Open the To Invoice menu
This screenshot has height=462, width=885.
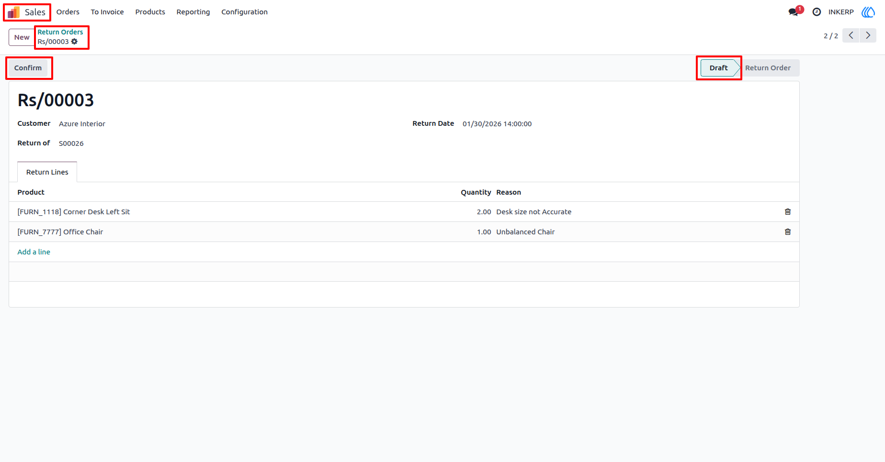[x=107, y=12]
